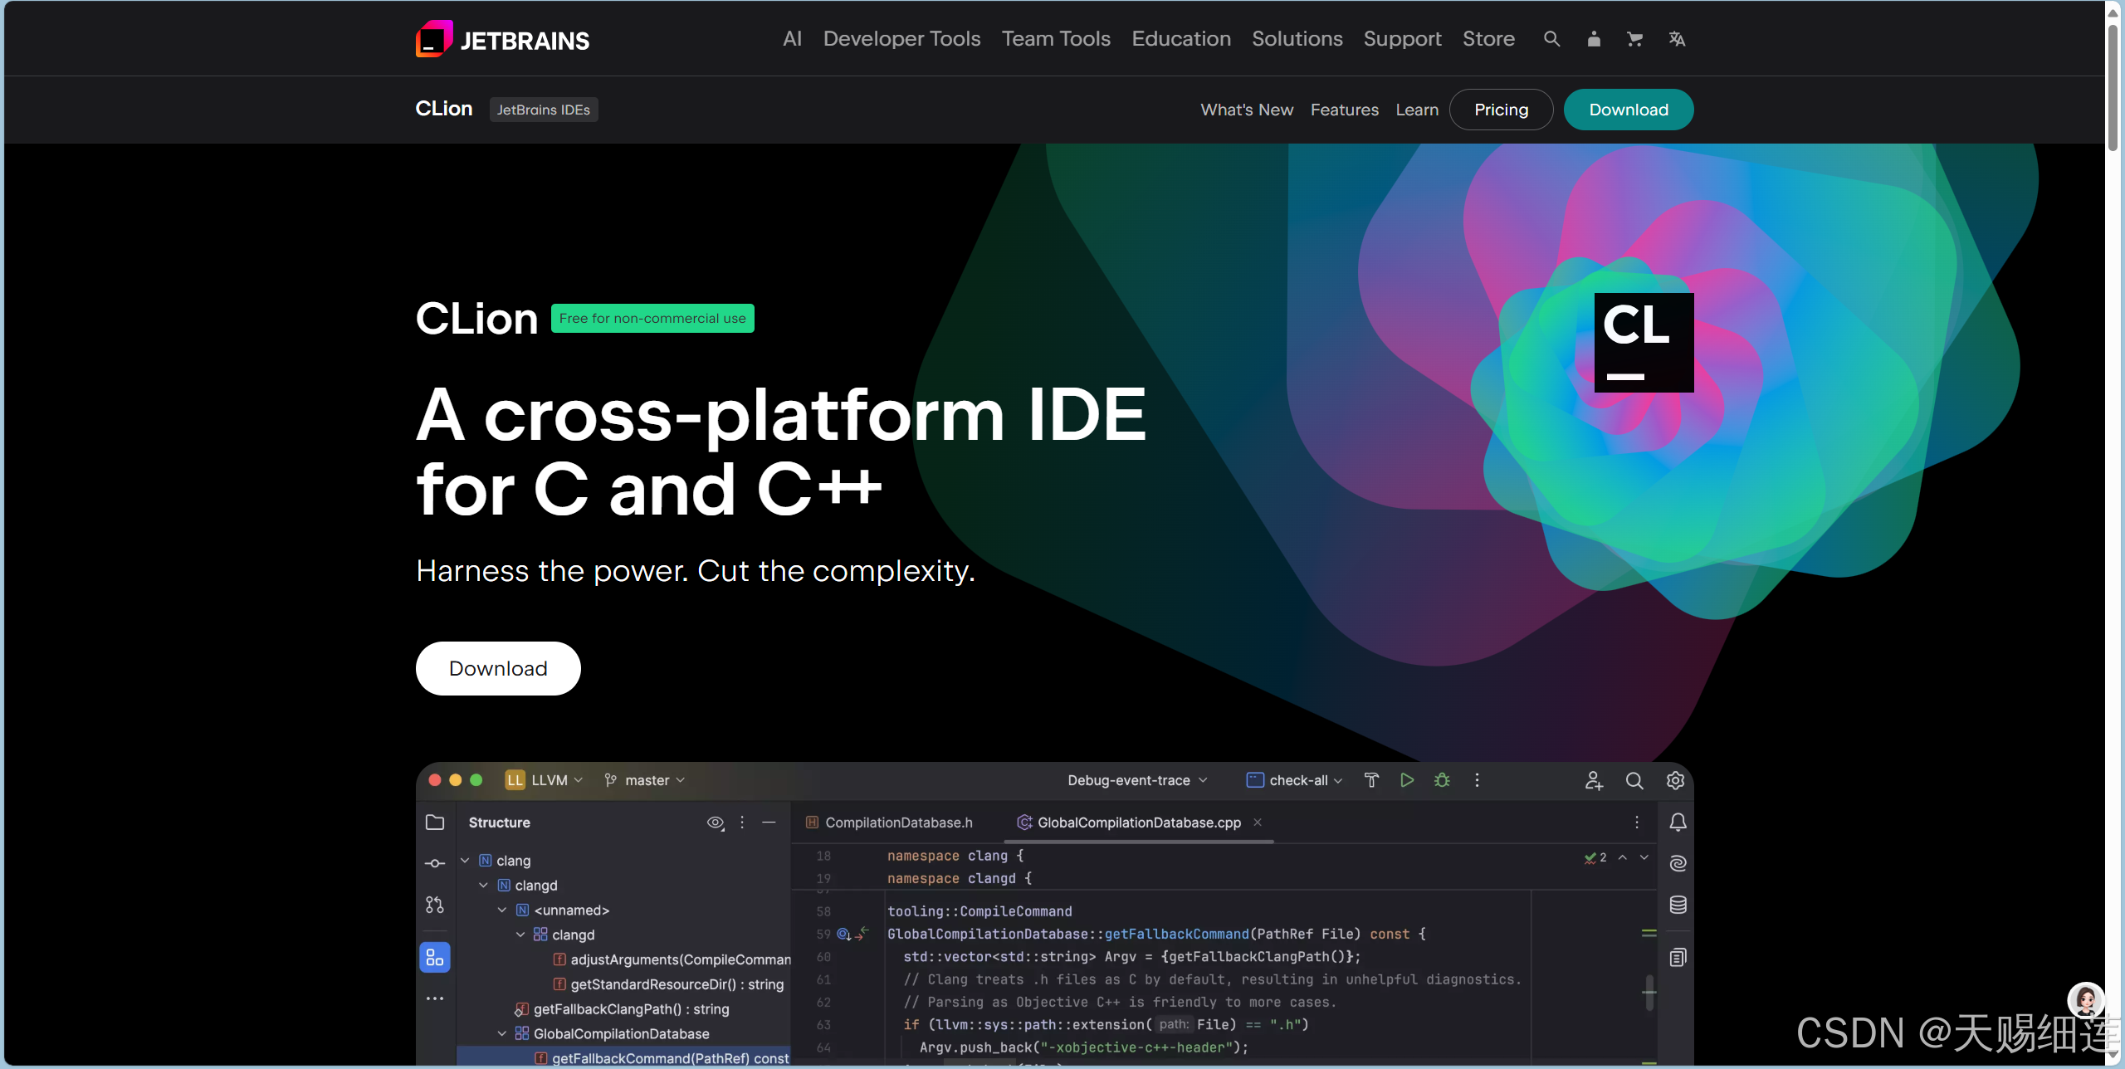The height and width of the screenshot is (1069, 2125).
Task: Close the GlobalCompilationDatabase.cpp tab
Action: click(1258, 822)
